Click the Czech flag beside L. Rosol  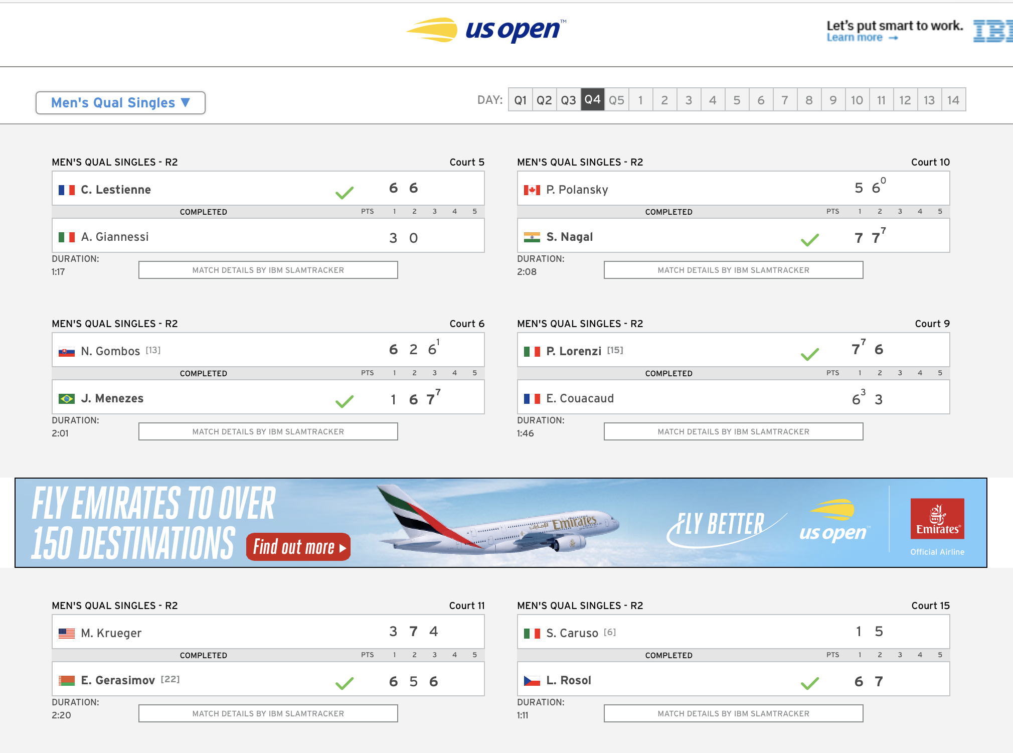[x=532, y=681]
